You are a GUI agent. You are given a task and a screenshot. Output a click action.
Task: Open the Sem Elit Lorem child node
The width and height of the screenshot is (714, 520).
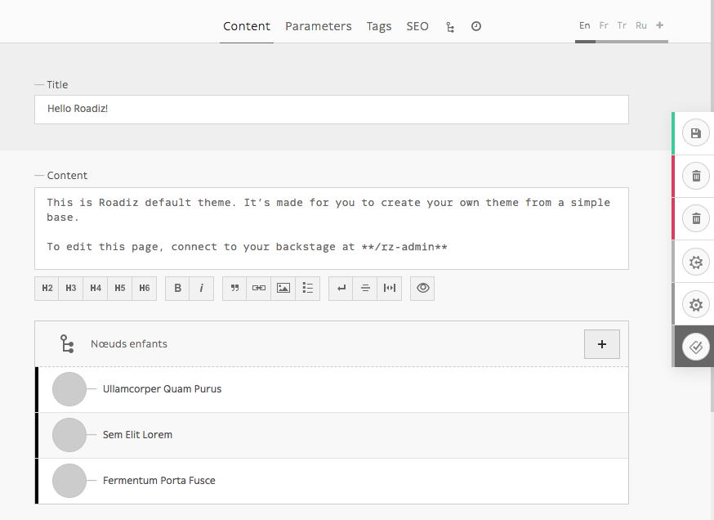pyautogui.click(x=332, y=435)
